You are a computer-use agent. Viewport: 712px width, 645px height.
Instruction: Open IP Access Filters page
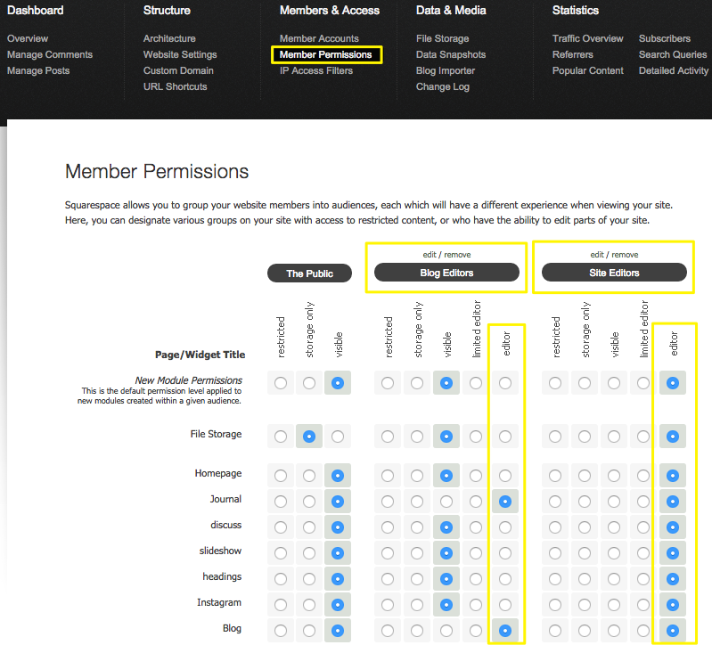coord(315,70)
